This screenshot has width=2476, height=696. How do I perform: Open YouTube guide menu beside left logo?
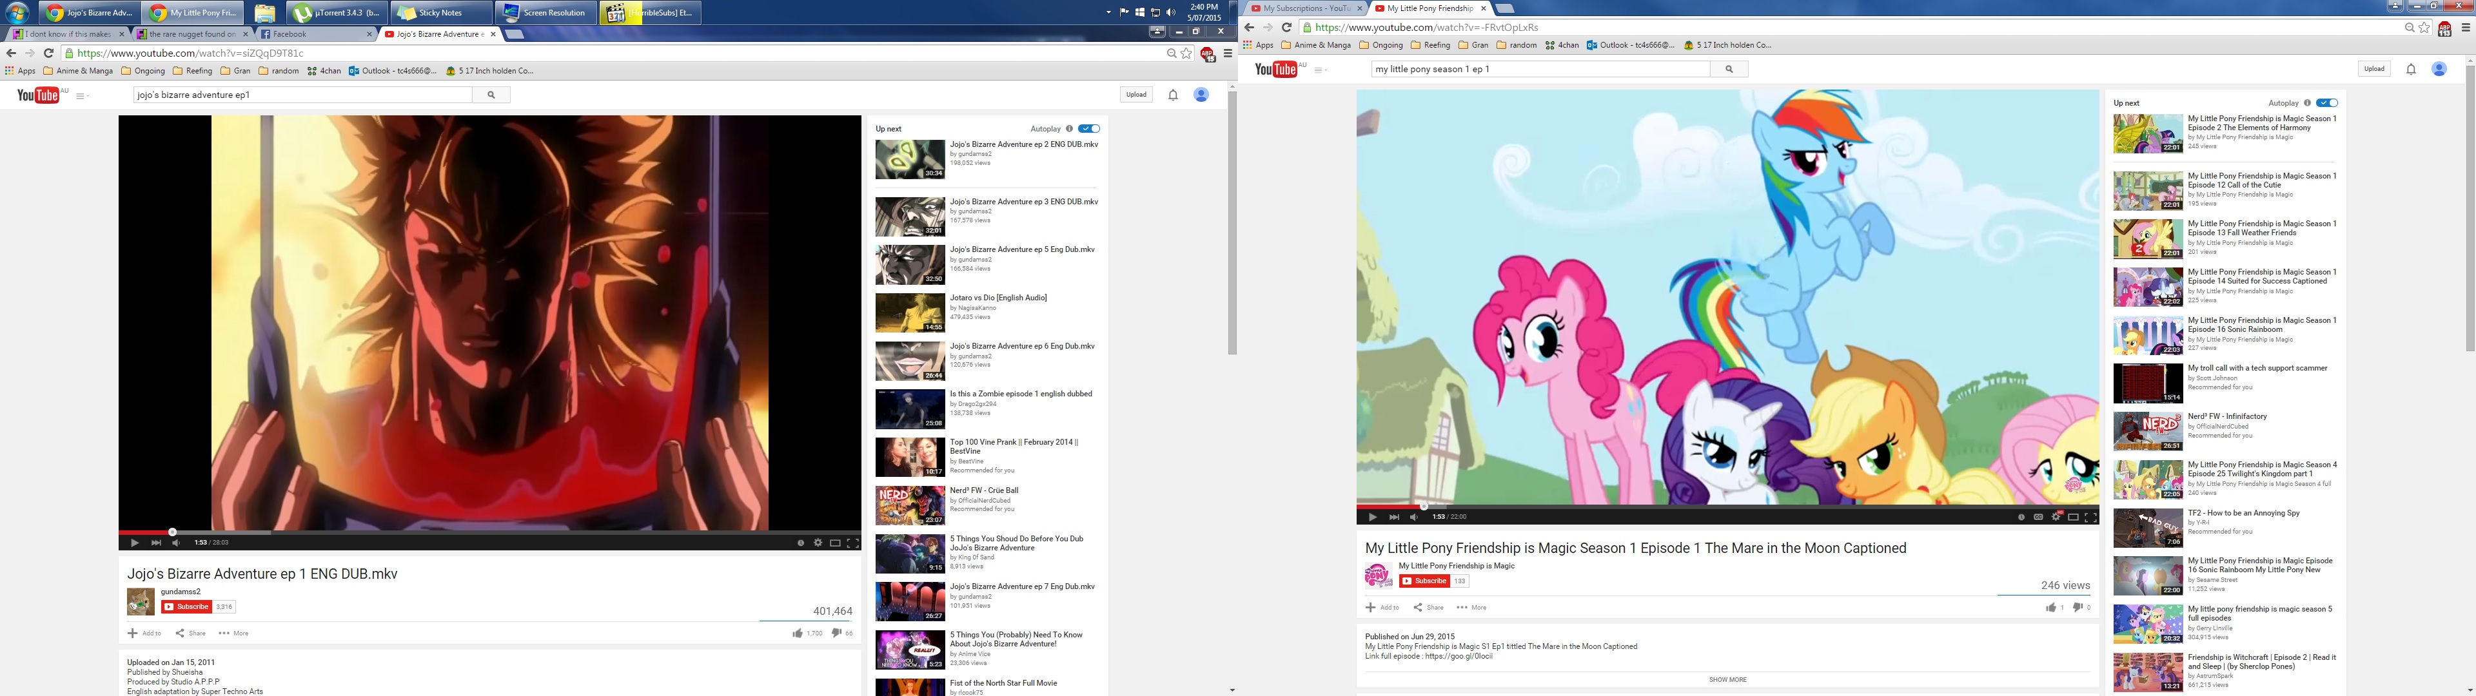82,95
